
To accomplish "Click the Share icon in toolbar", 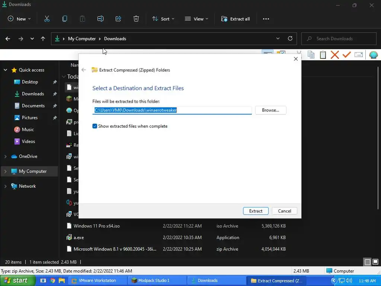I will click(118, 19).
